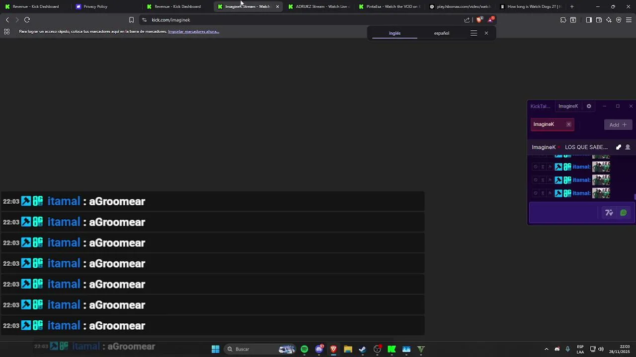Click emote thumbnail in last KickTalk itamal message
The height and width of the screenshot is (357, 636).
coord(601,193)
